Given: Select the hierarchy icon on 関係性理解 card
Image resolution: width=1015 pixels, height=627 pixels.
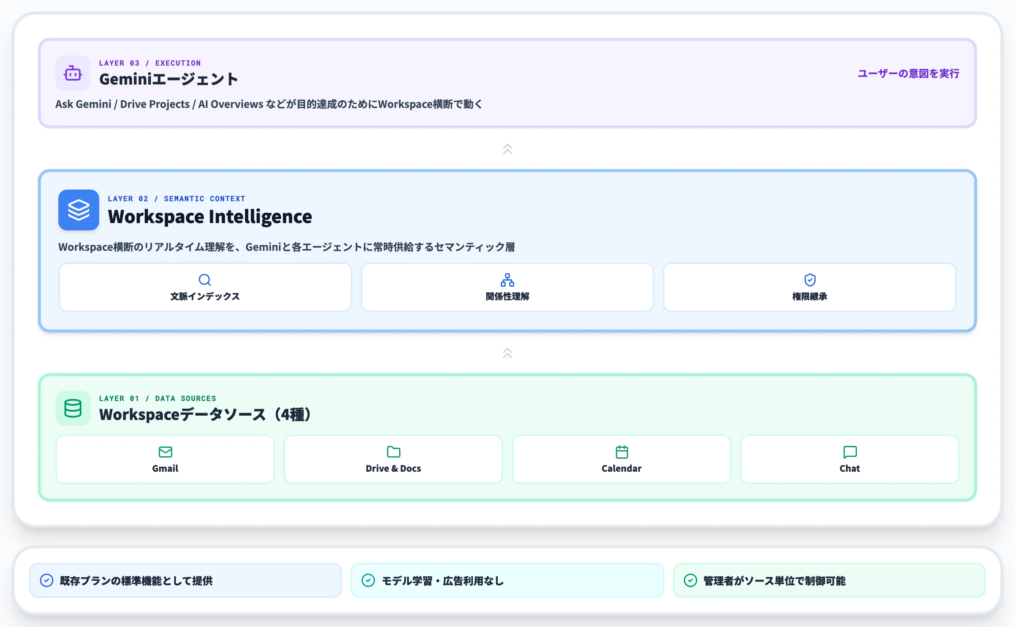Looking at the screenshot, I should 507,280.
